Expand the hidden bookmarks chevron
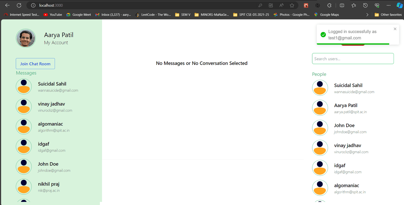The height and width of the screenshot is (205, 404). tap(367, 15)
